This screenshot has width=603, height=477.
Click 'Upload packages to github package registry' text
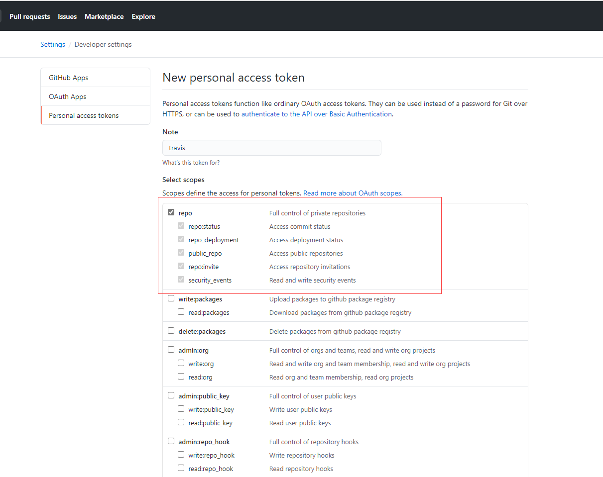(x=332, y=299)
